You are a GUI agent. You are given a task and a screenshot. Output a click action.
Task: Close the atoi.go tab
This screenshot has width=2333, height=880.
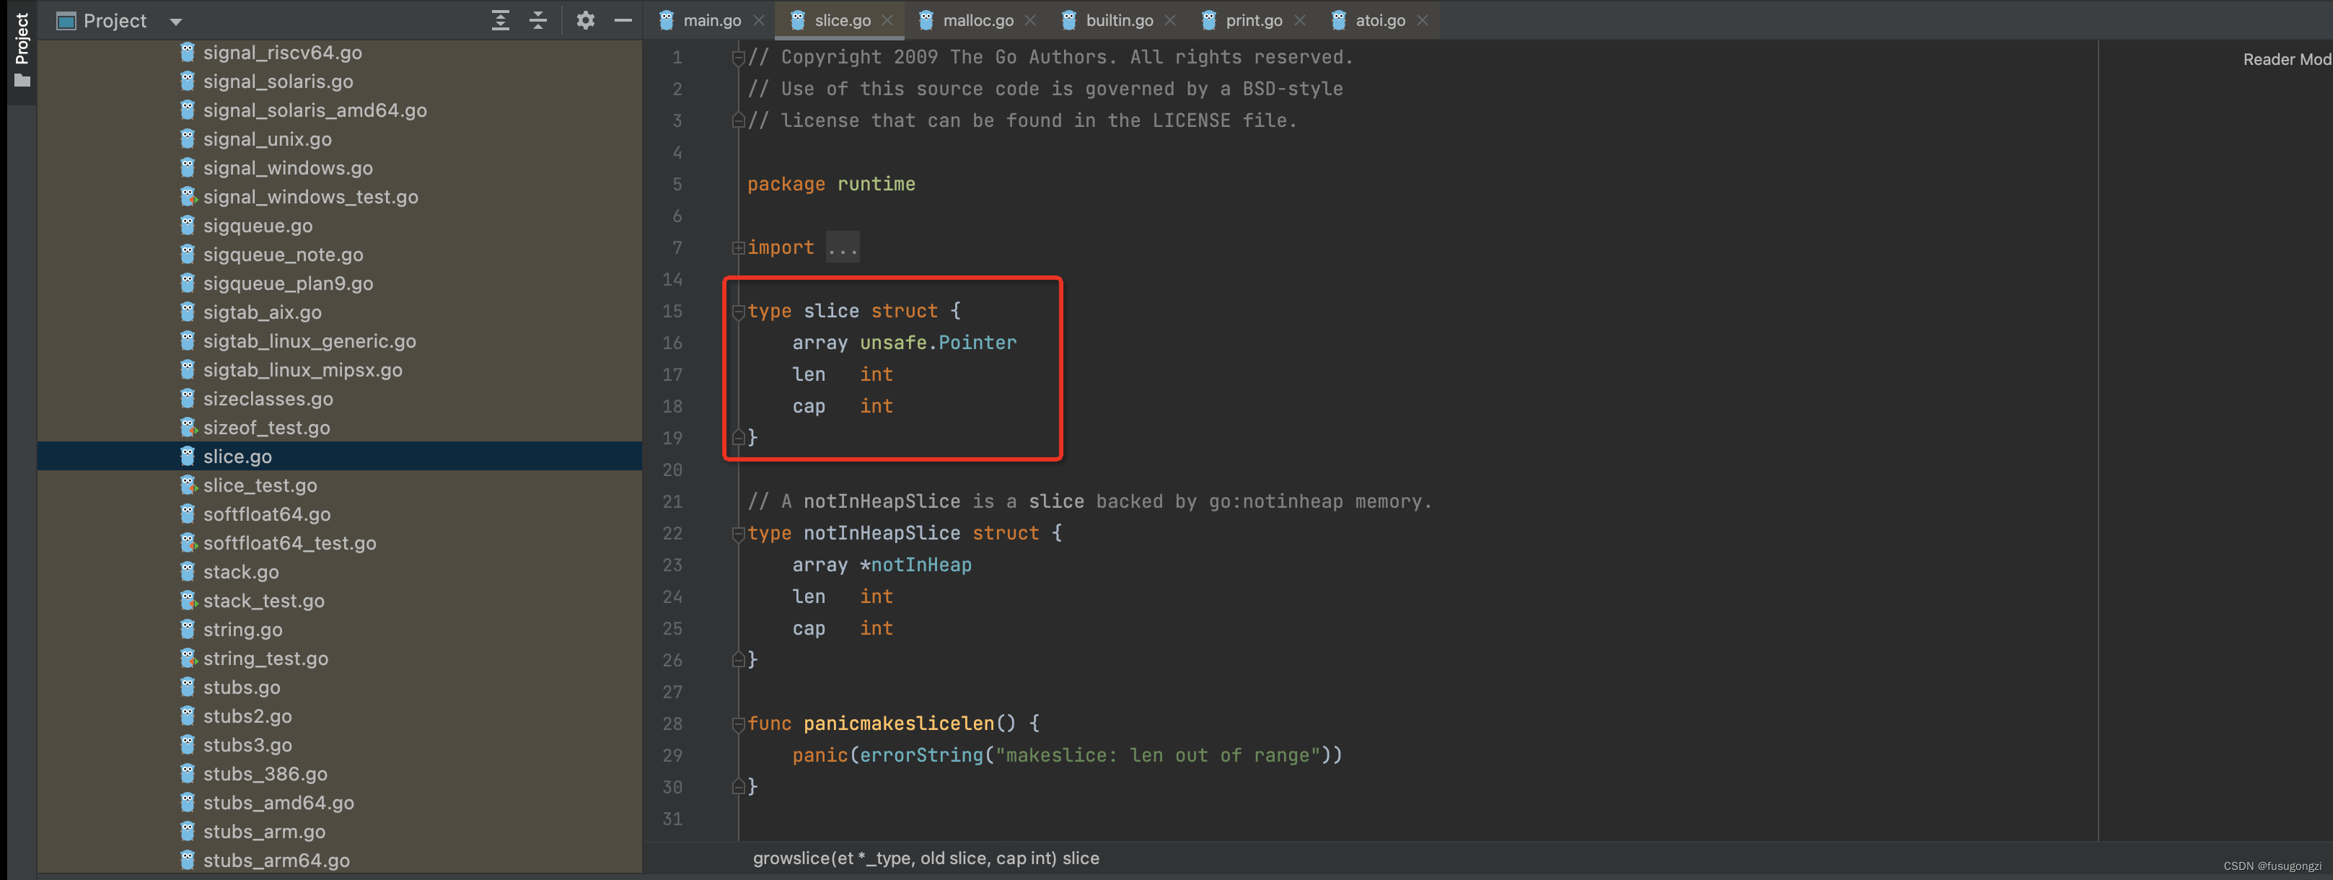pos(1423,21)
